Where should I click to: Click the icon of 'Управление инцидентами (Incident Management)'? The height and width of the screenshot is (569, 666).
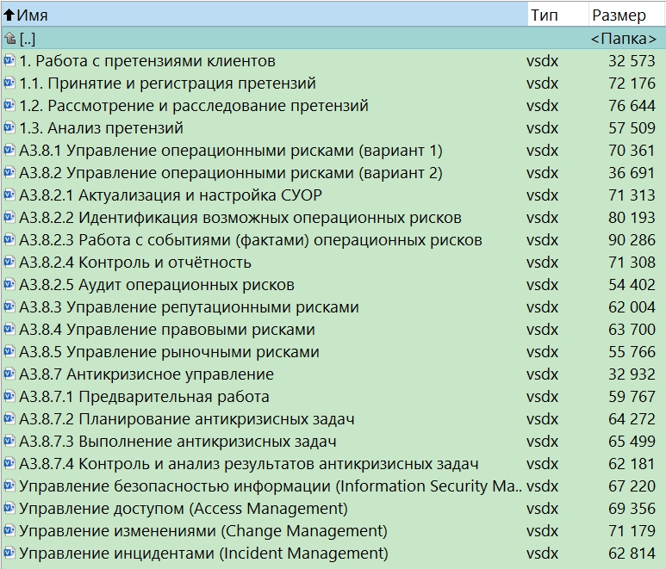(x=9, y=554)
